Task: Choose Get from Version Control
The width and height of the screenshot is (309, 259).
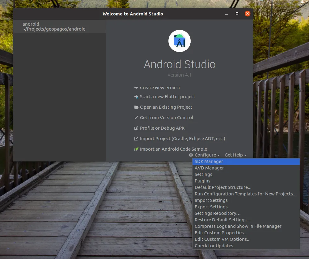Action: [x=167, y=118]
